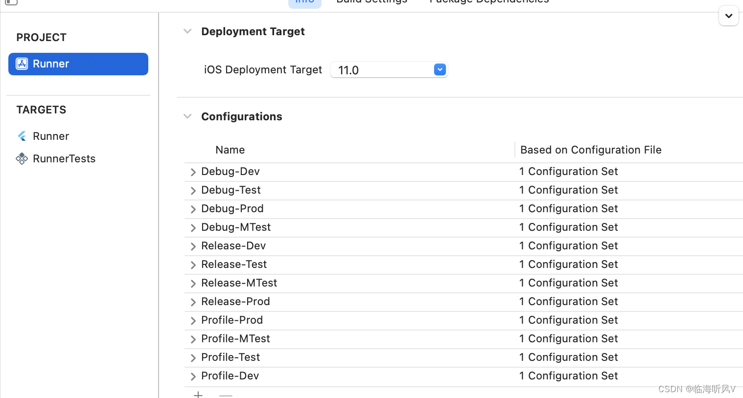Expand the Release-MTest configuration
Screen dimensions: 743x398
pos(193,284)
